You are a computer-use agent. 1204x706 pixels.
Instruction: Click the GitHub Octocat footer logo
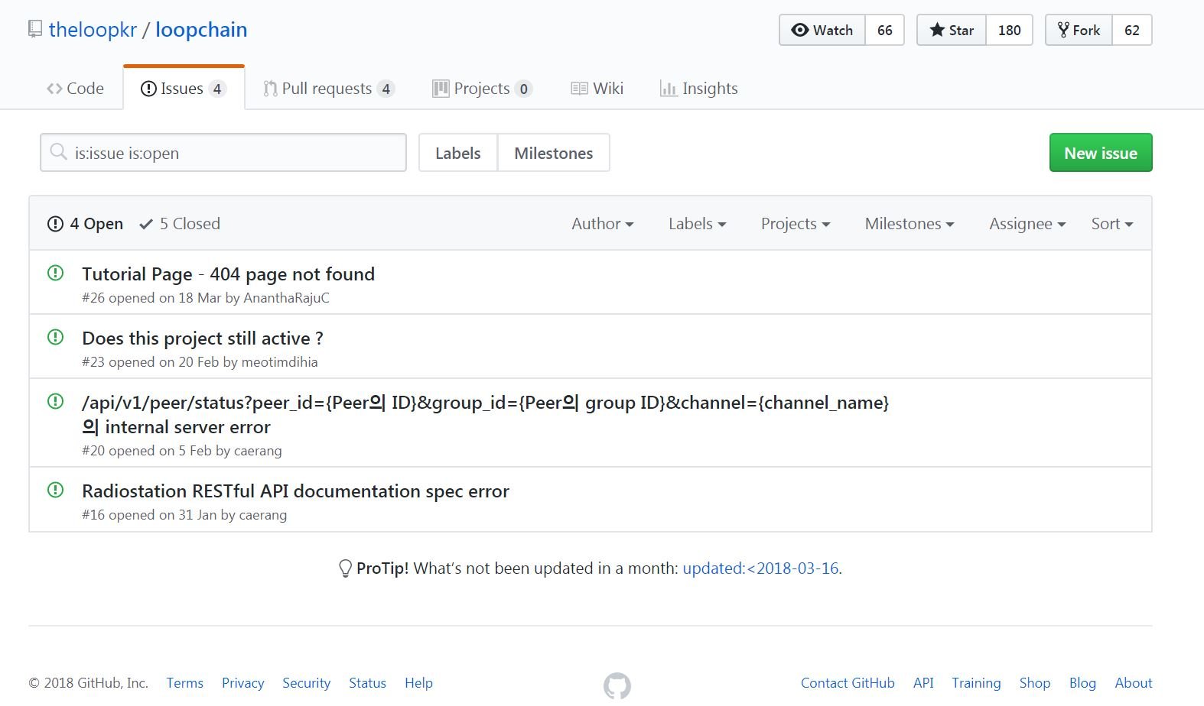click(617, 685)
